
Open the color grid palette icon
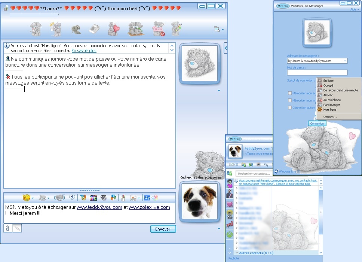[x=93, y=198]
